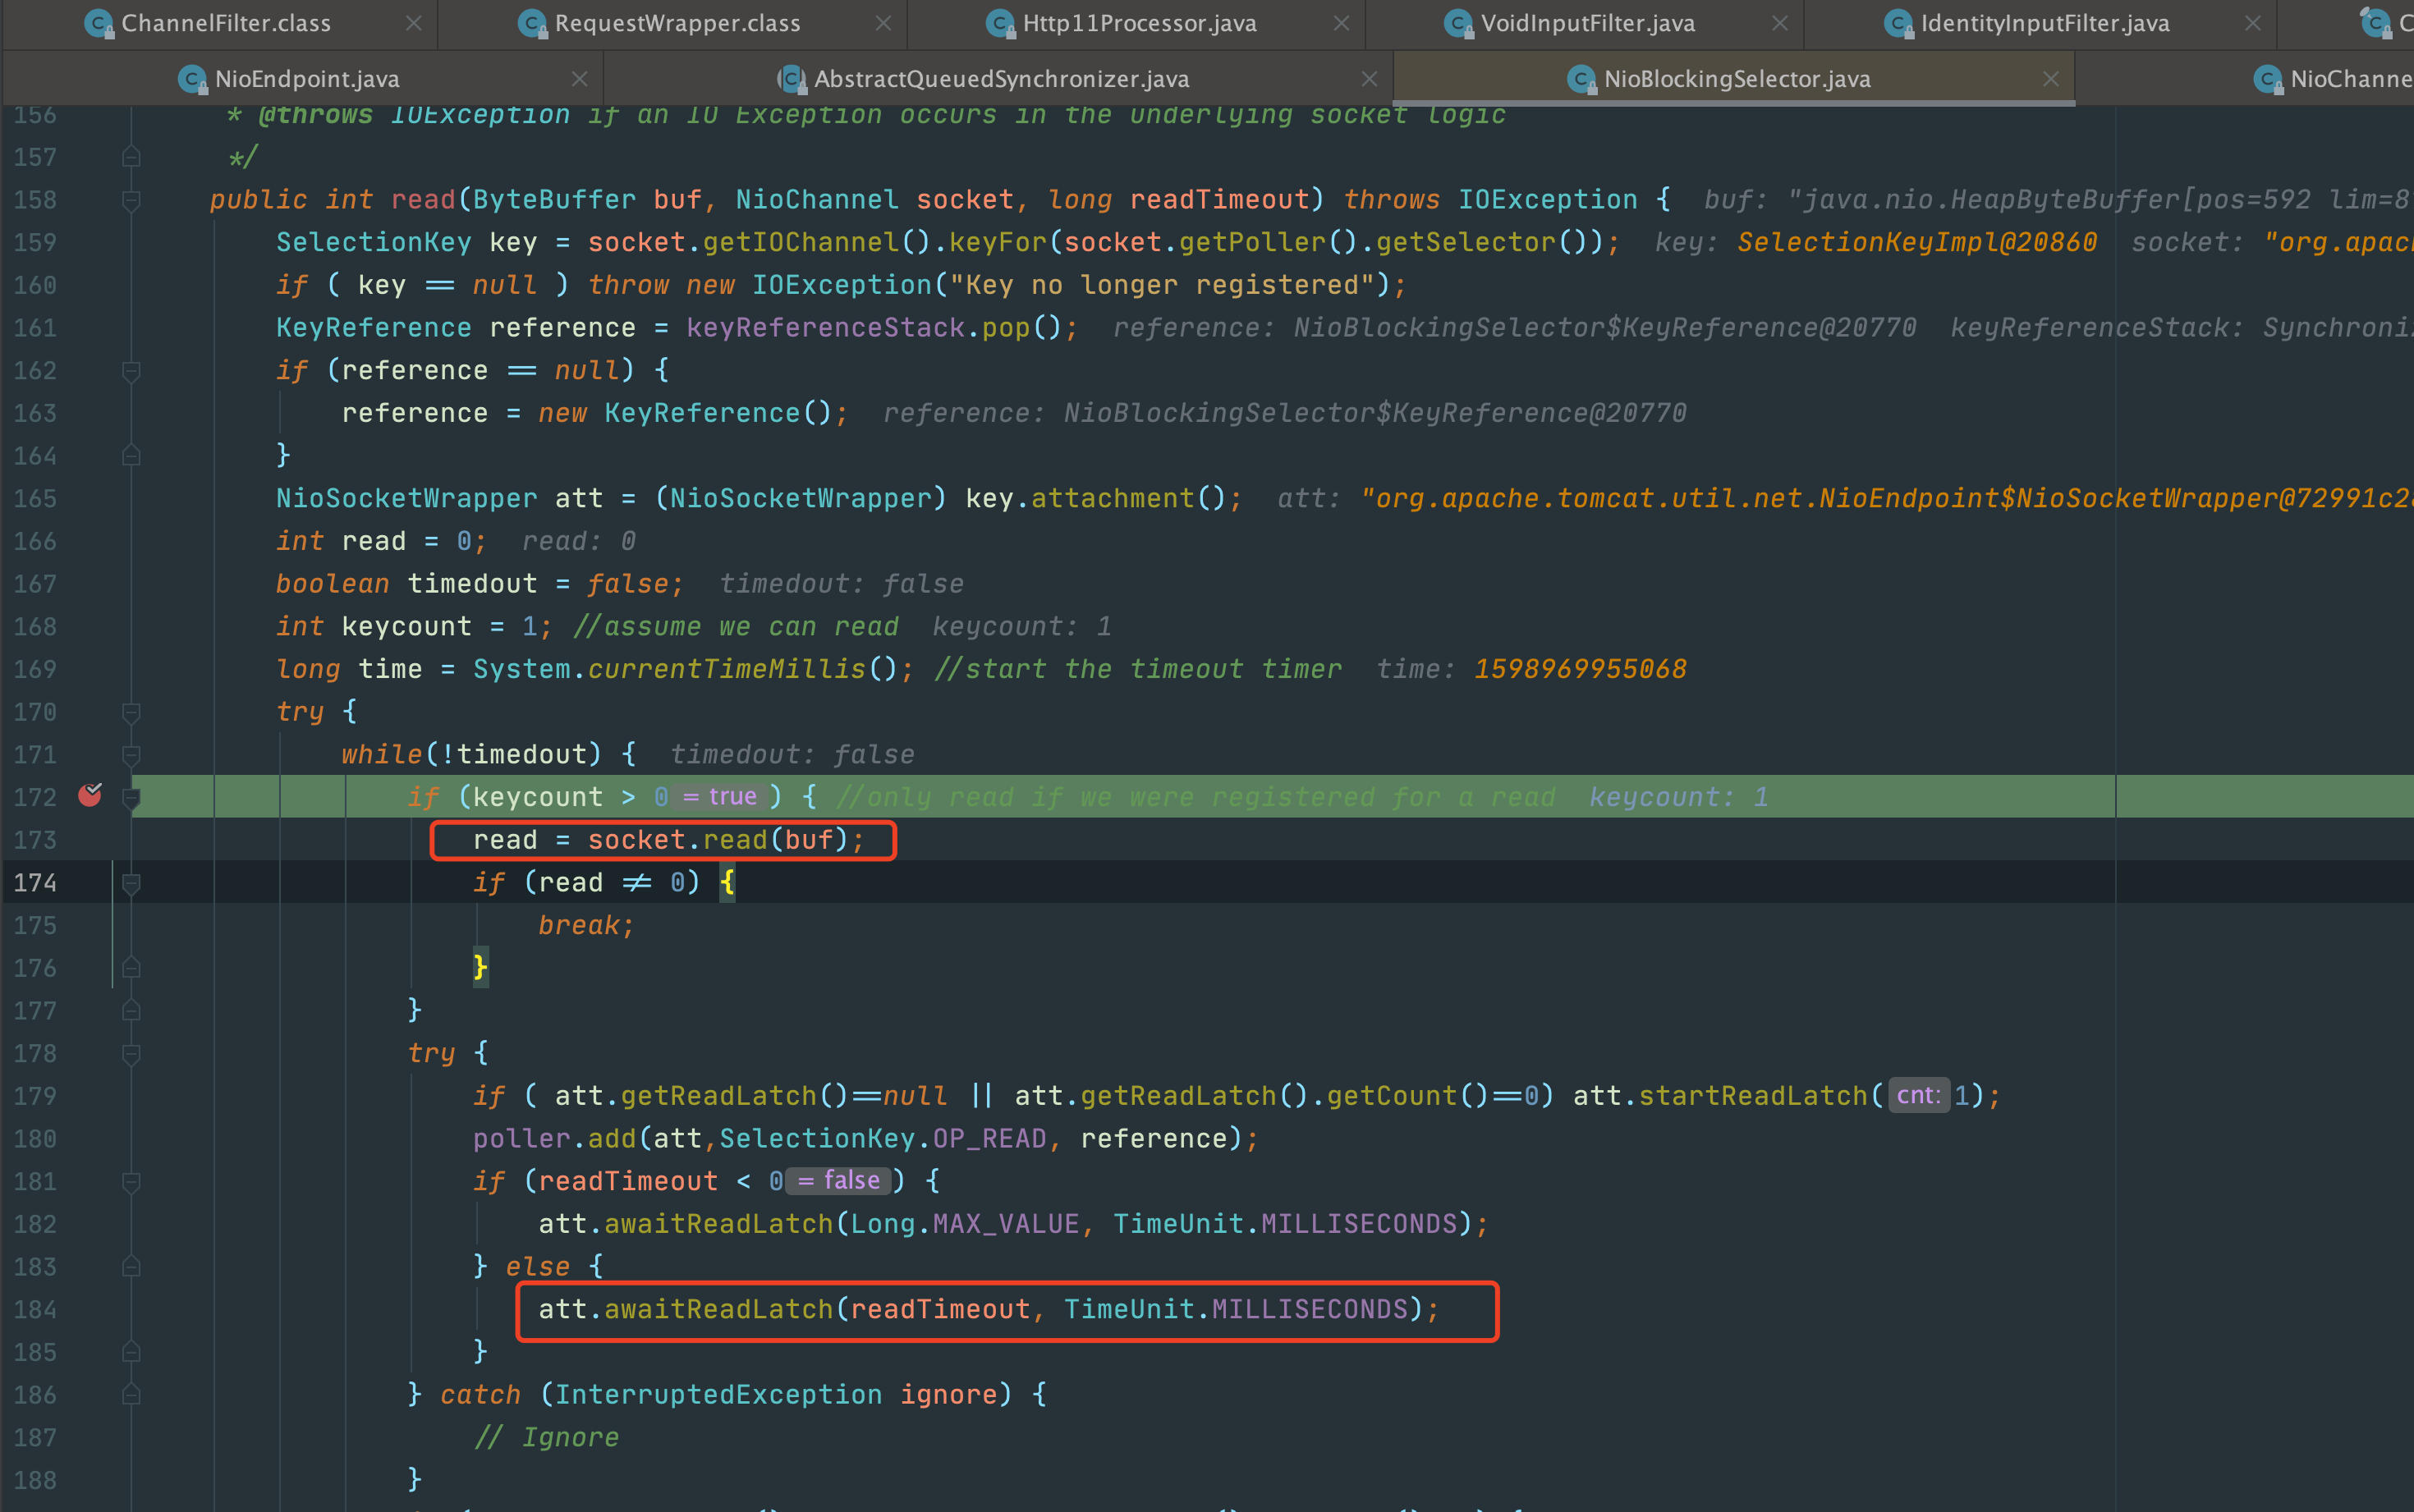Click key.attachment() on line 165
The width and height of the screenshot is (2414, 1512).
point(1096,498)
